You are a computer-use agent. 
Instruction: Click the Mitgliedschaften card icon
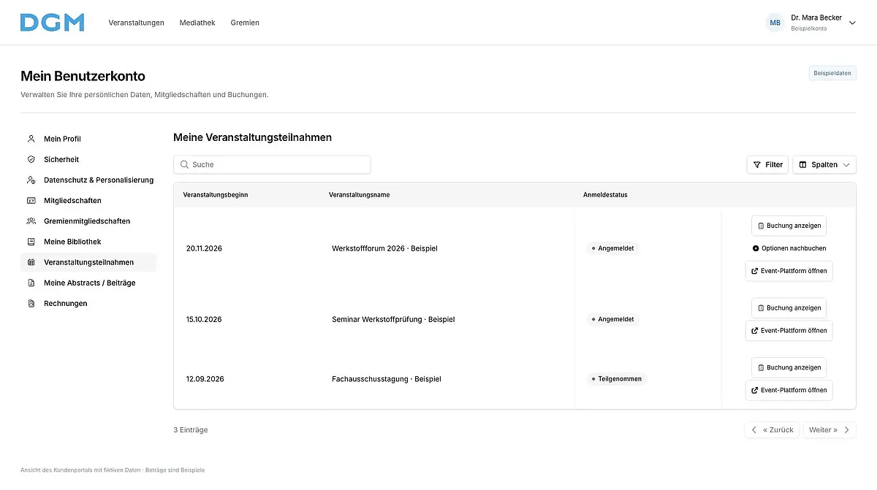tap(31, 200)
